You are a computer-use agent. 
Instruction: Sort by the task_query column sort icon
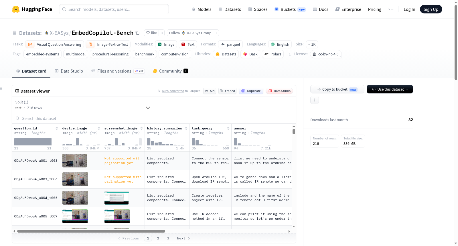click(228, 128)
